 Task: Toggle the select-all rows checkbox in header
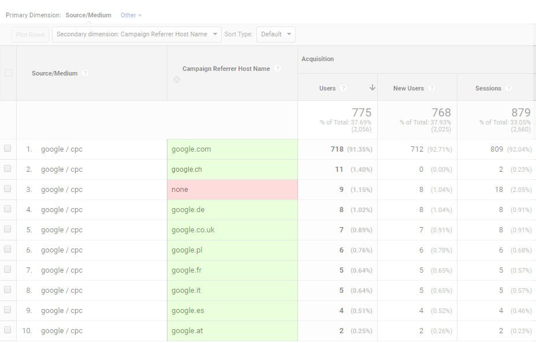click(x=8, y=73)
